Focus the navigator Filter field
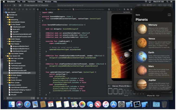Image resolution: width=176 pixels, height=110 pixels. 21,98
